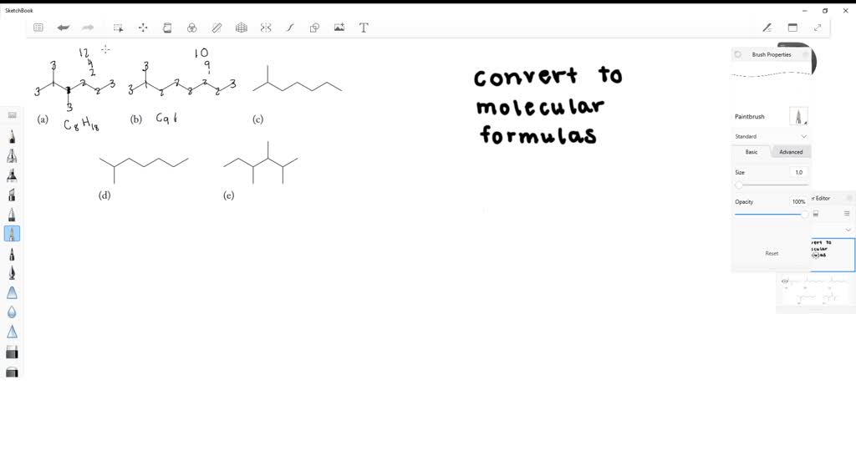
Task: Pick the first blue Smear cone brush
Action: point(12,292)
